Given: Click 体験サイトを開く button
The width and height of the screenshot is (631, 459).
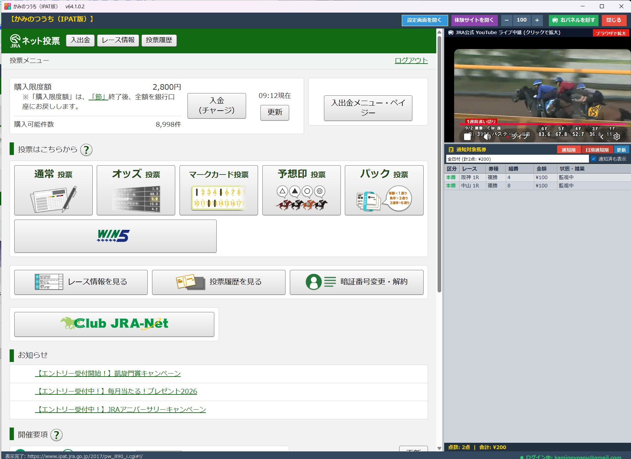Looking at the screenshot, I should tap(474, 20).
